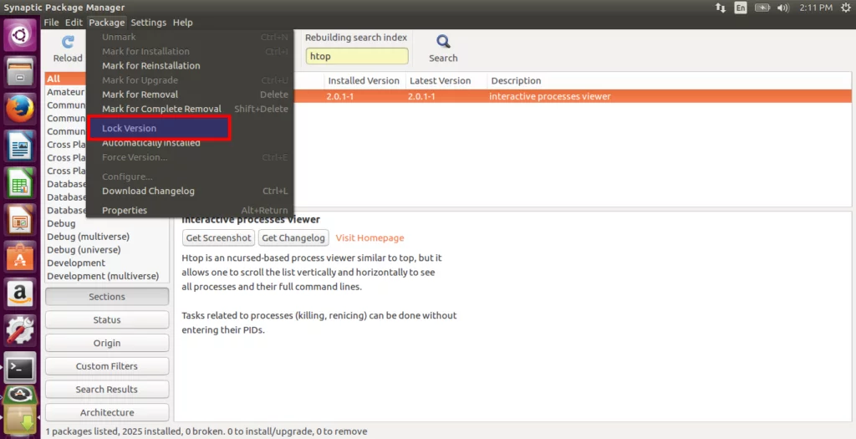Select 'interactive processes viewer' package row
This screenshot has height=439, width=856.
coord(573,96)
